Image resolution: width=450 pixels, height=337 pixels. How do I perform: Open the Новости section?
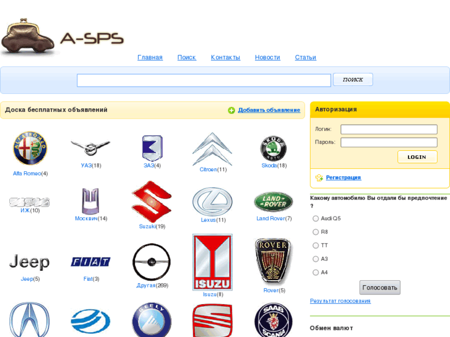click(x=267, y=58)
